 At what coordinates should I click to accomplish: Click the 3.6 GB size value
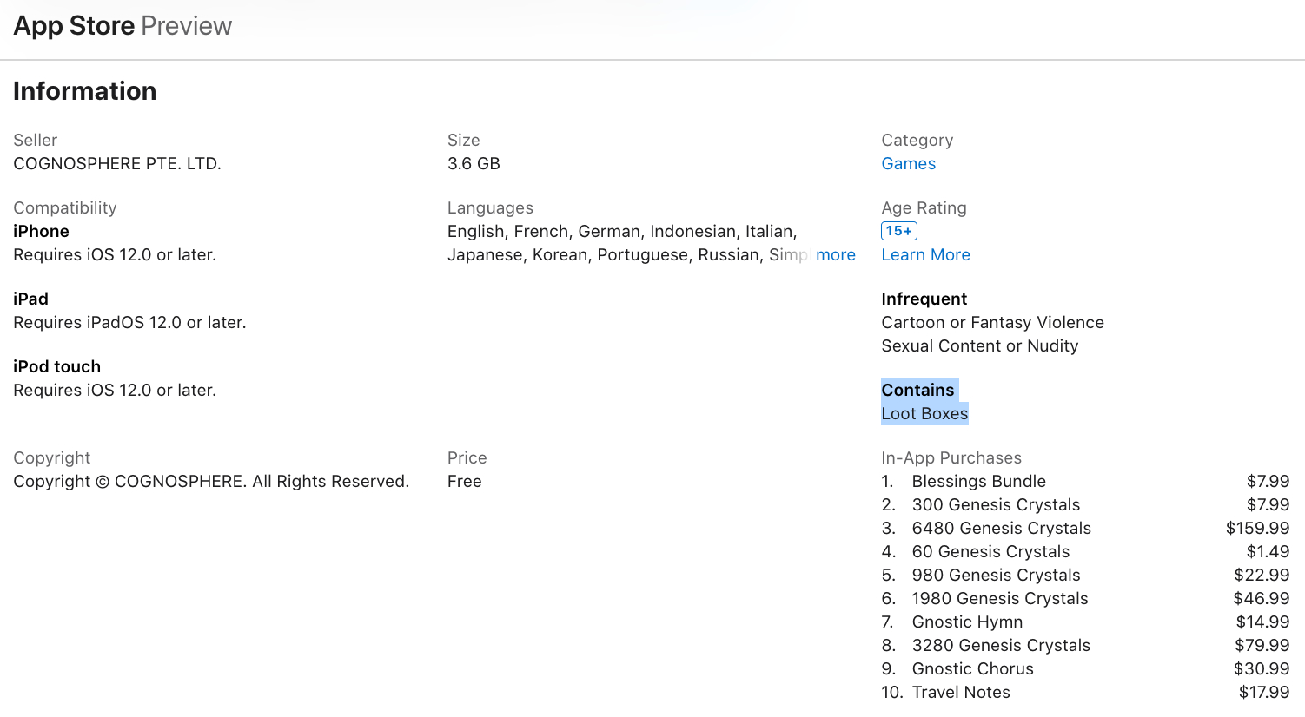click(474, 164)
